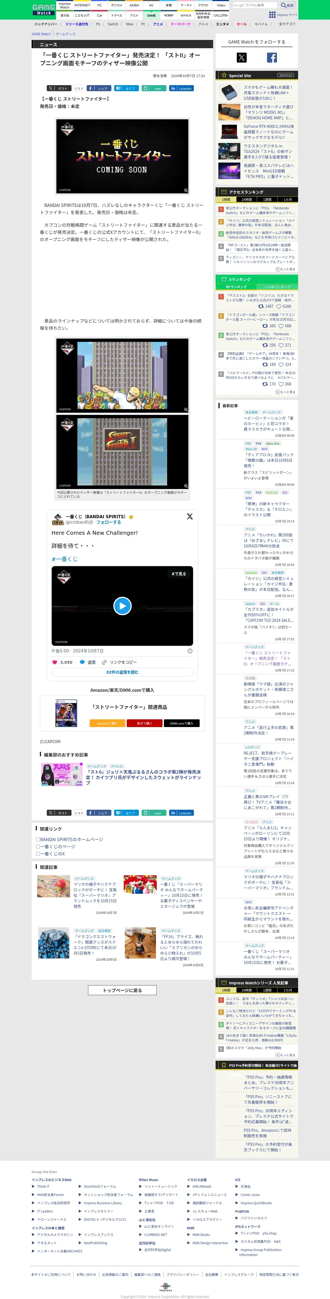This screenshot has height=1299, width=330.
Task: Click もっと見る under Xランキング
Action: (x=286, y=392)
